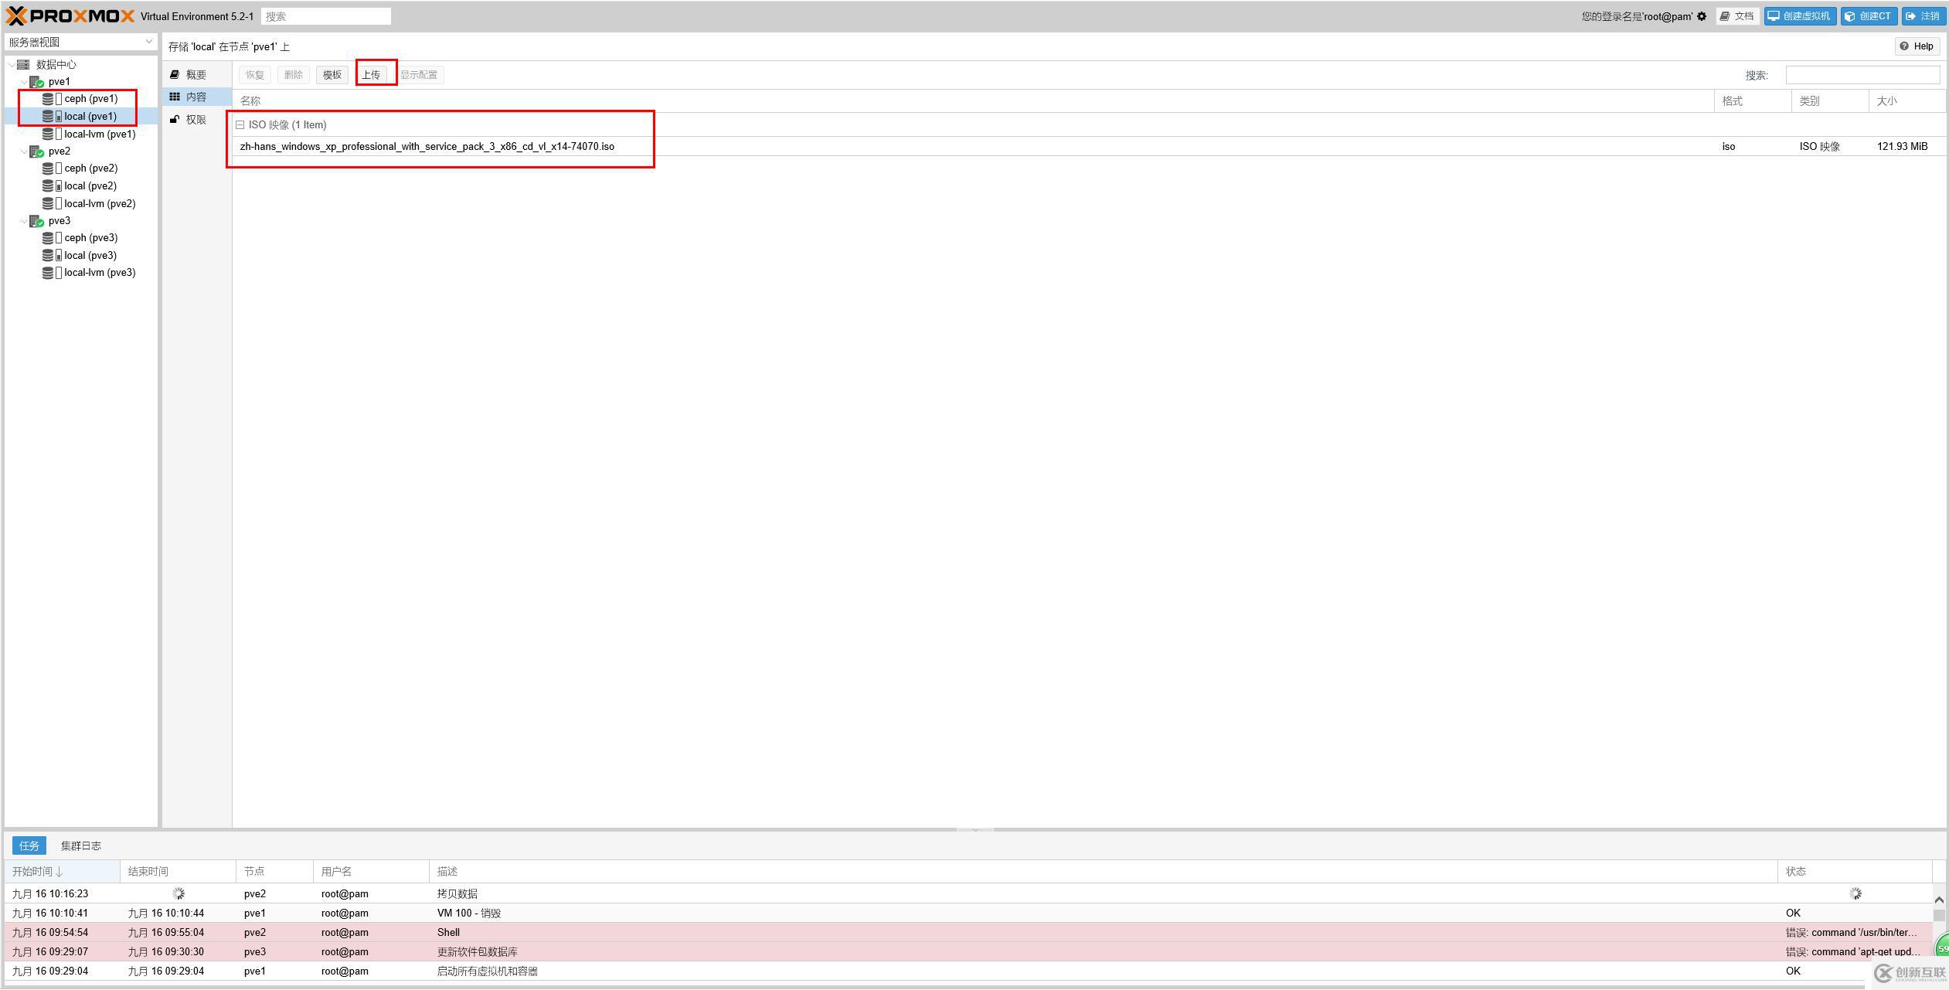Collapse the pve3 node tree
This screenshot has height=990, width=1949.
click(x=24, y=221)
